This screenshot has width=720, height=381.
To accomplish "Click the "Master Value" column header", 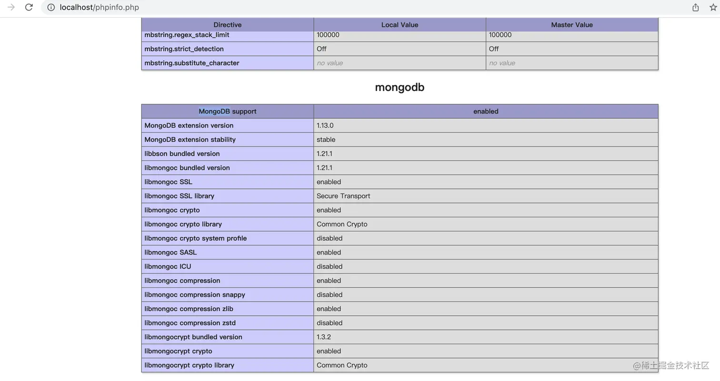I will click(x=572, y=25).
